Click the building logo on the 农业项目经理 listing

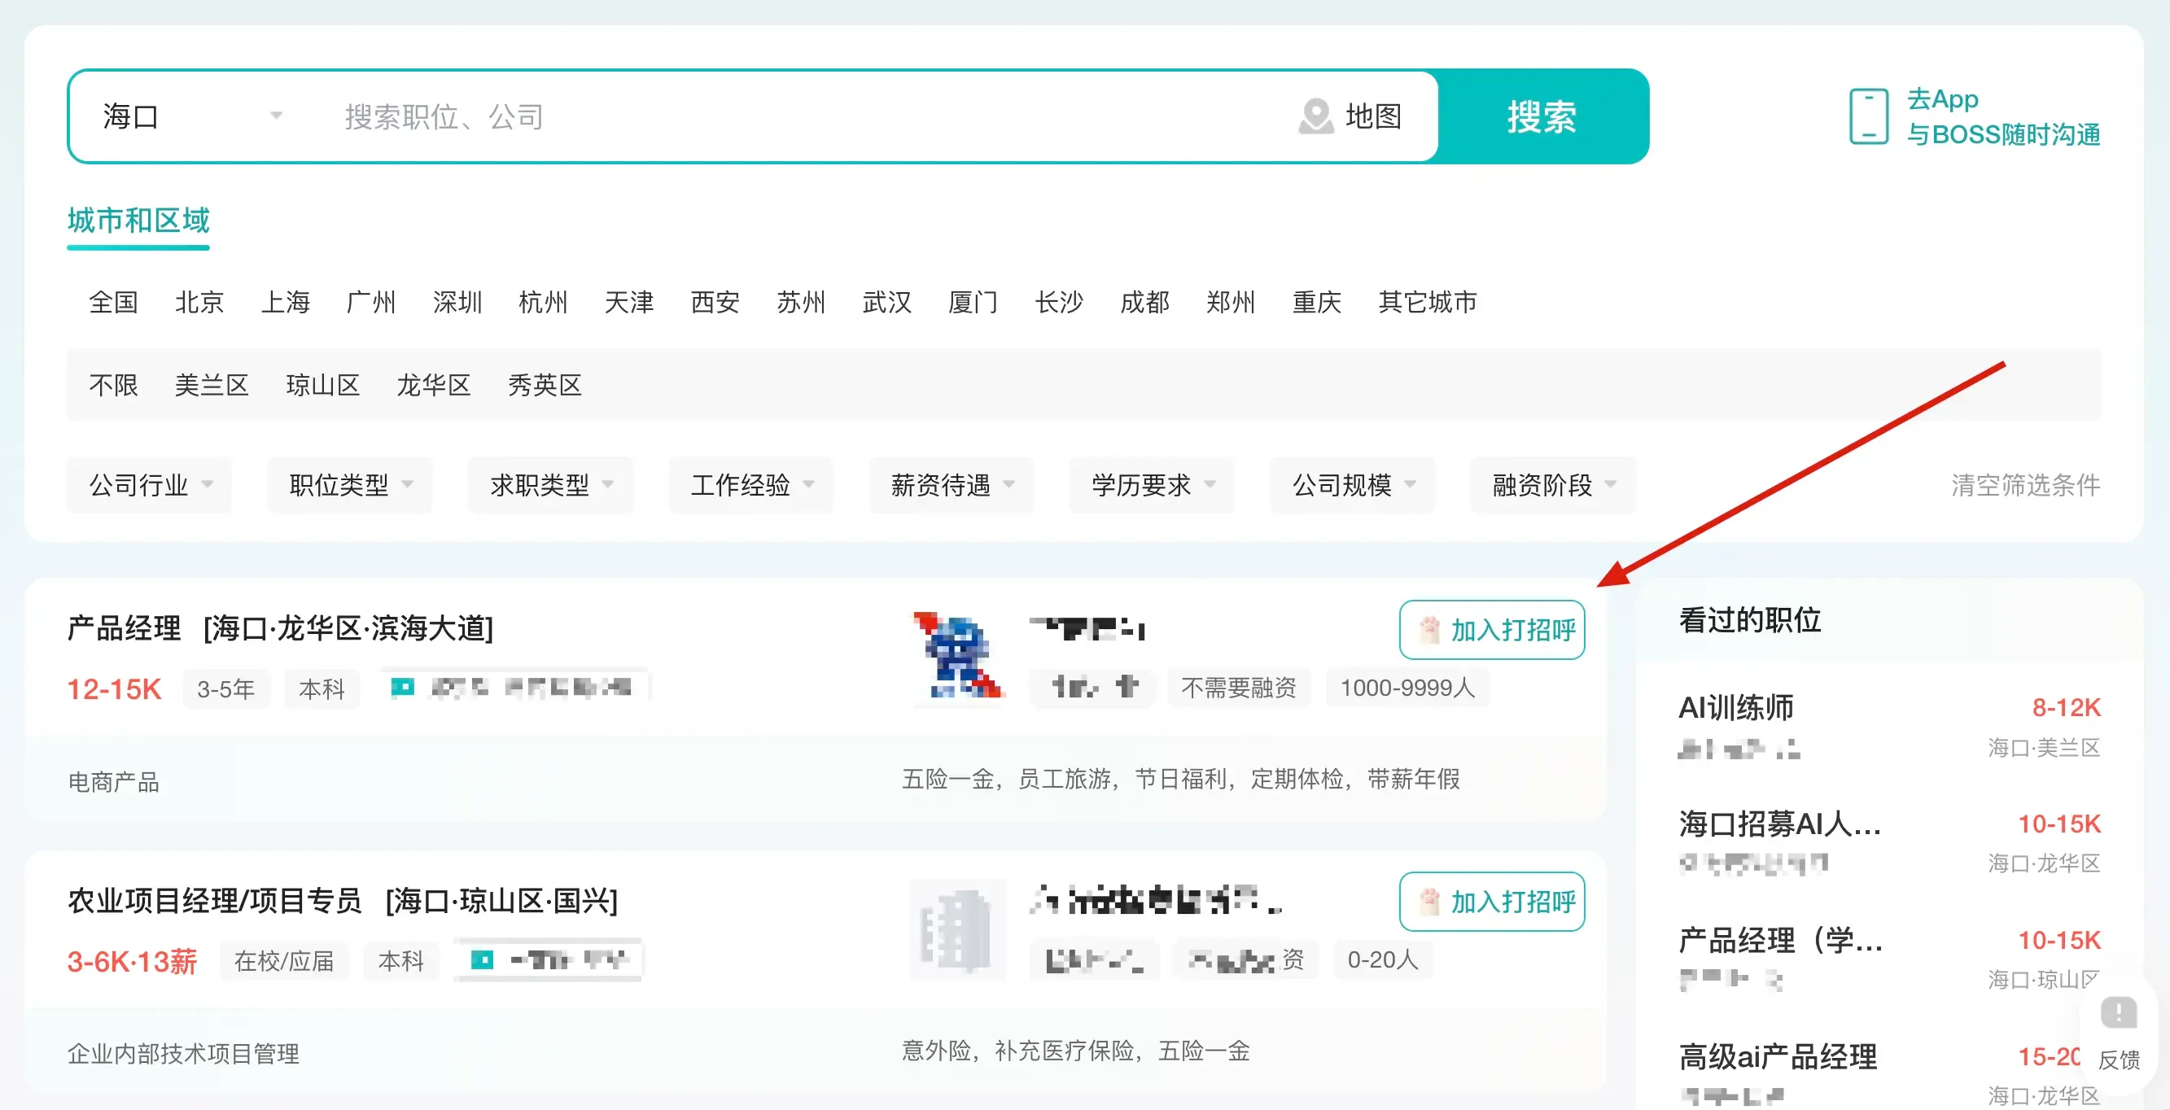958,930
